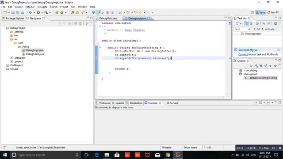This screenshot has height=159, width=283.
Task: Toggle Link with Editor in Navigator
Action: (80, 23)
